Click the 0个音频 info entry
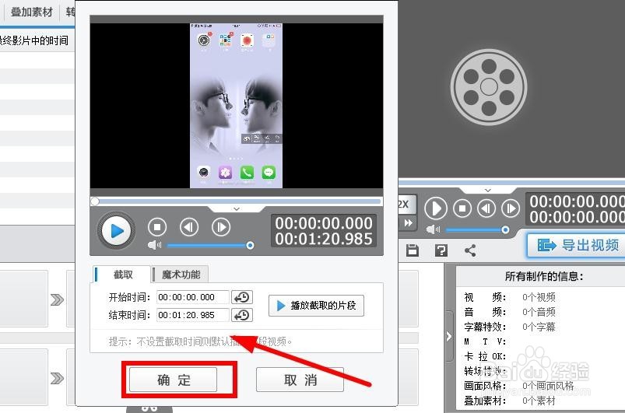This screenshot has width=625, height=413. click(x=539, y=312)
